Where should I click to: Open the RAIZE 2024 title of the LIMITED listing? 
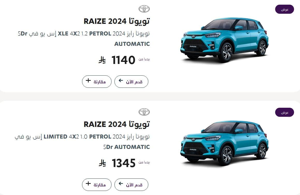pos(116,124)
